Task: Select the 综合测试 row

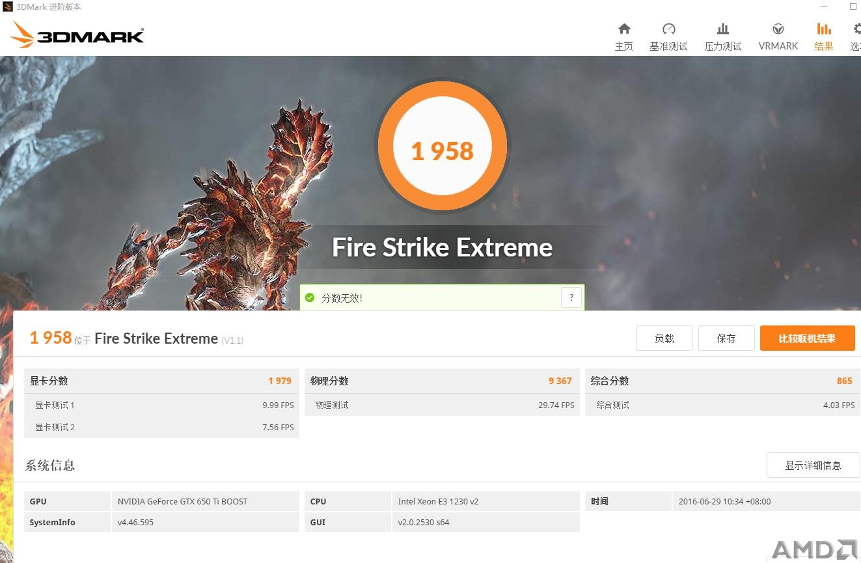Action: (722, 405)
